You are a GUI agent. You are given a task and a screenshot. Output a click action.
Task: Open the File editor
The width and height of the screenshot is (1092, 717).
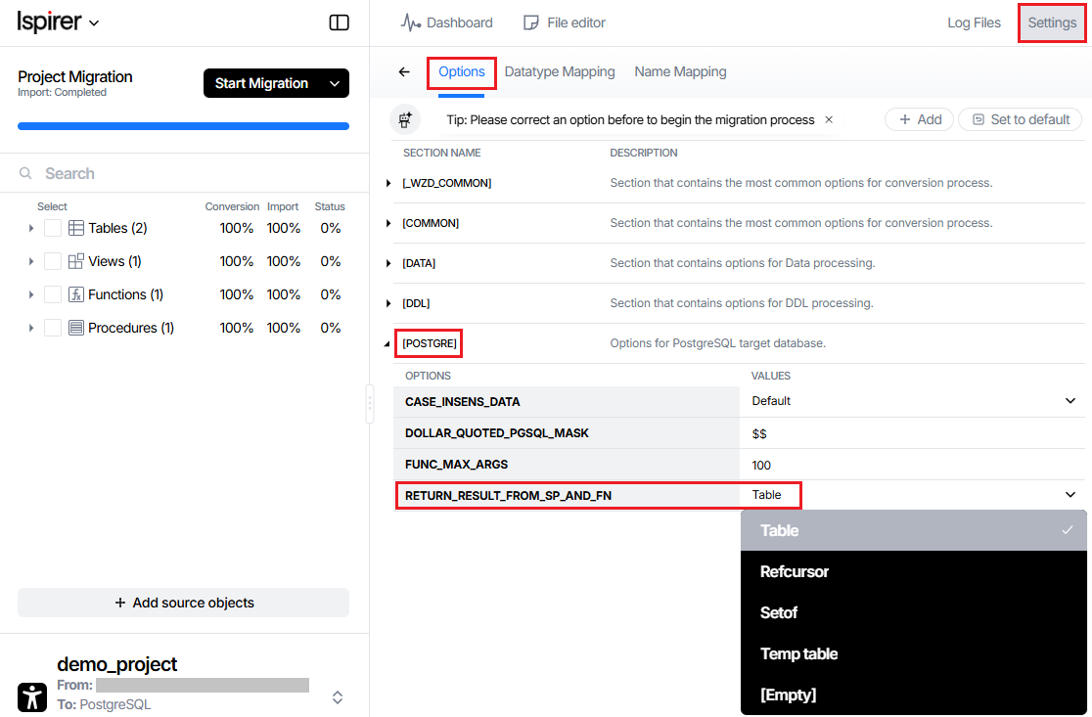tap(565, 22)
